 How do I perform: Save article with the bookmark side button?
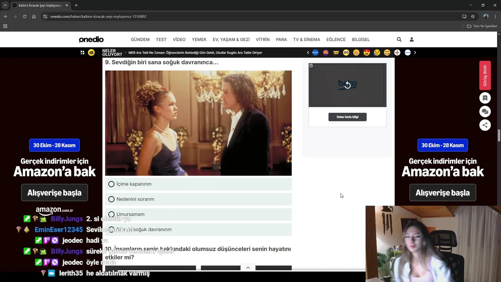pyautogui.click(x=485, y=98)
